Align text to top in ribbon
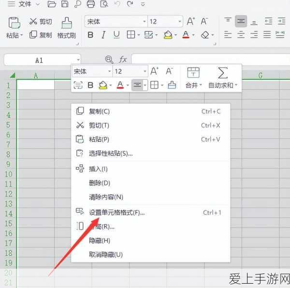 [228, 20]
